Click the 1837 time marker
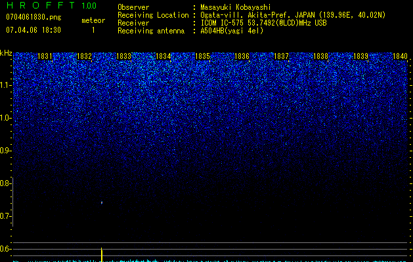This screenshot has width=413, height=262. coord(281,56)
